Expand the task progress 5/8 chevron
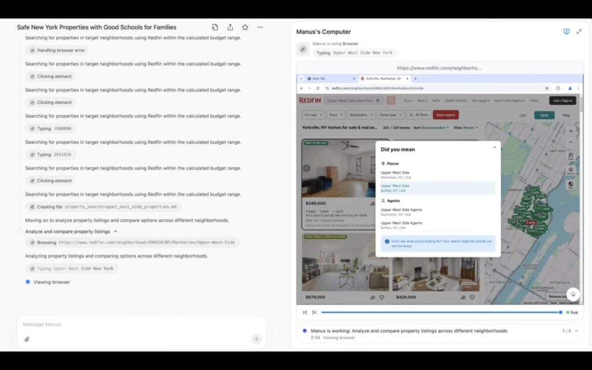Viewport: 592px width, 370px height. 576,331
